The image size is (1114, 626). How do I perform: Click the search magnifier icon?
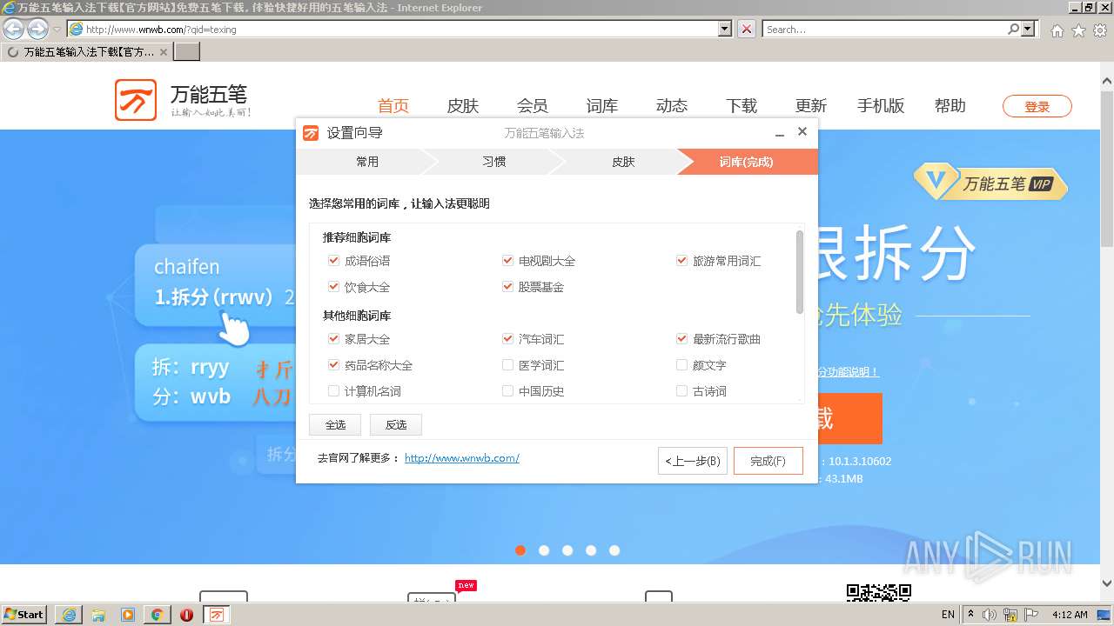tap(1013, 29)
